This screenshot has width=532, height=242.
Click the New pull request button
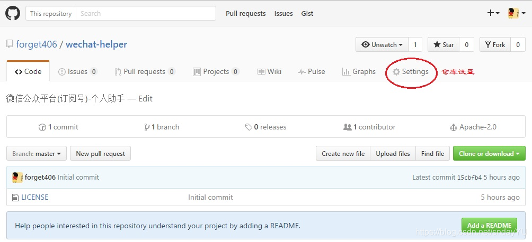pyautogui.click(x=101, y=153)
